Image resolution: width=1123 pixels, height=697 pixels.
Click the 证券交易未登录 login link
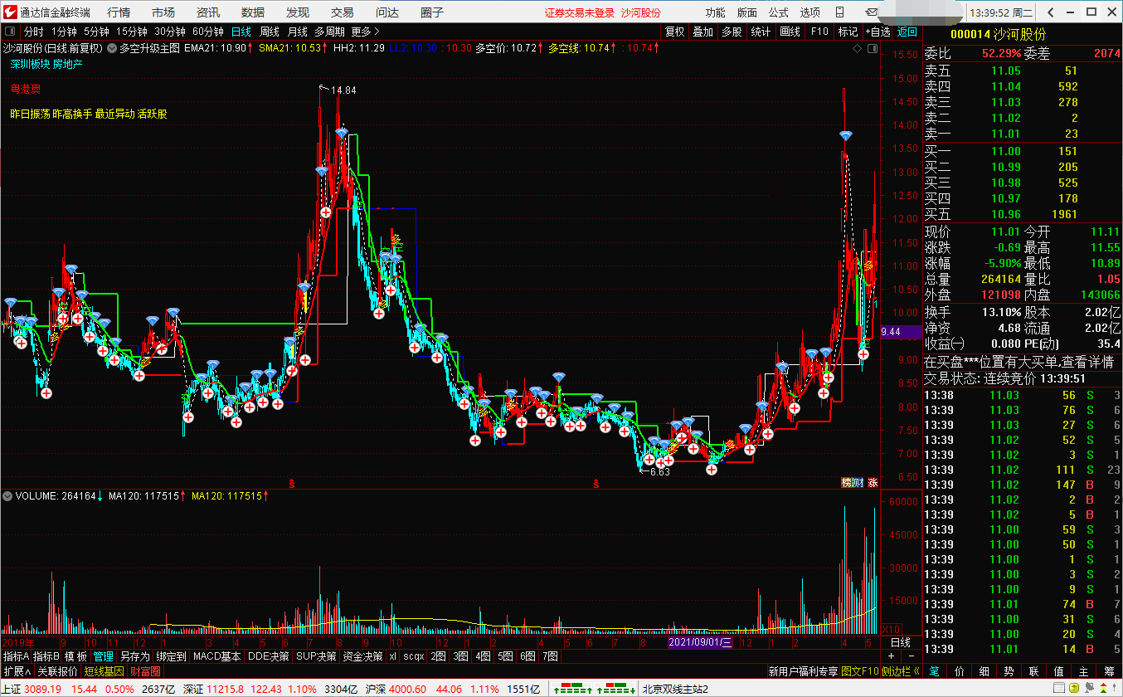[x=580, y=12]
